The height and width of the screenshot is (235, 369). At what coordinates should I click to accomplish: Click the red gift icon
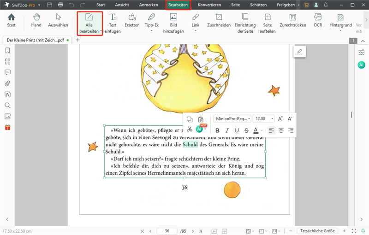tap(7, 127)
